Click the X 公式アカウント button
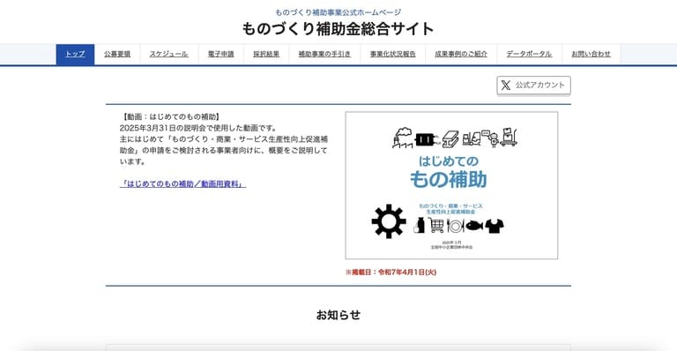Image resolution: width=677 pixels, height=351 pixels. pyautogui.click(x=533, y=85)
